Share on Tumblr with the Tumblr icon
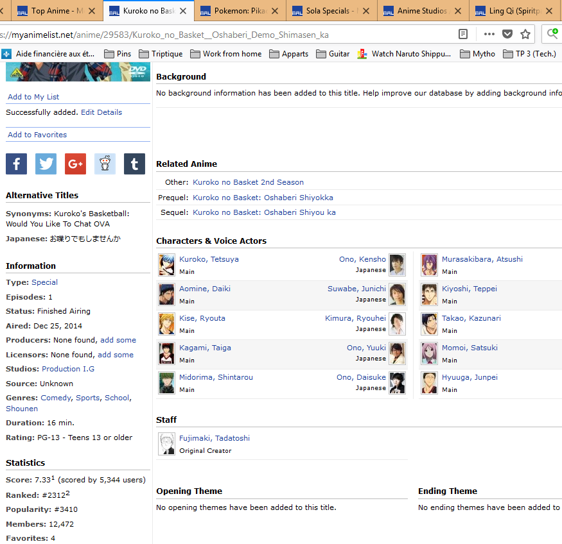Viewport: 562px width, 544px height. point(134,164)
